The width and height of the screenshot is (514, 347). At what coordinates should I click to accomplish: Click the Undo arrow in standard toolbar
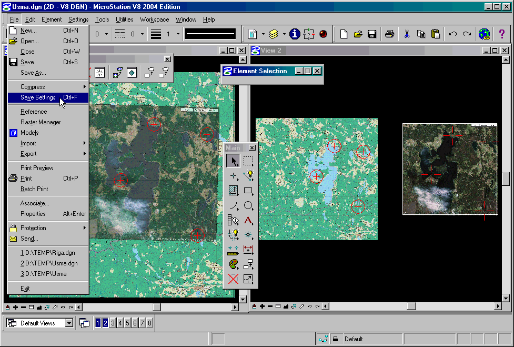452,34
